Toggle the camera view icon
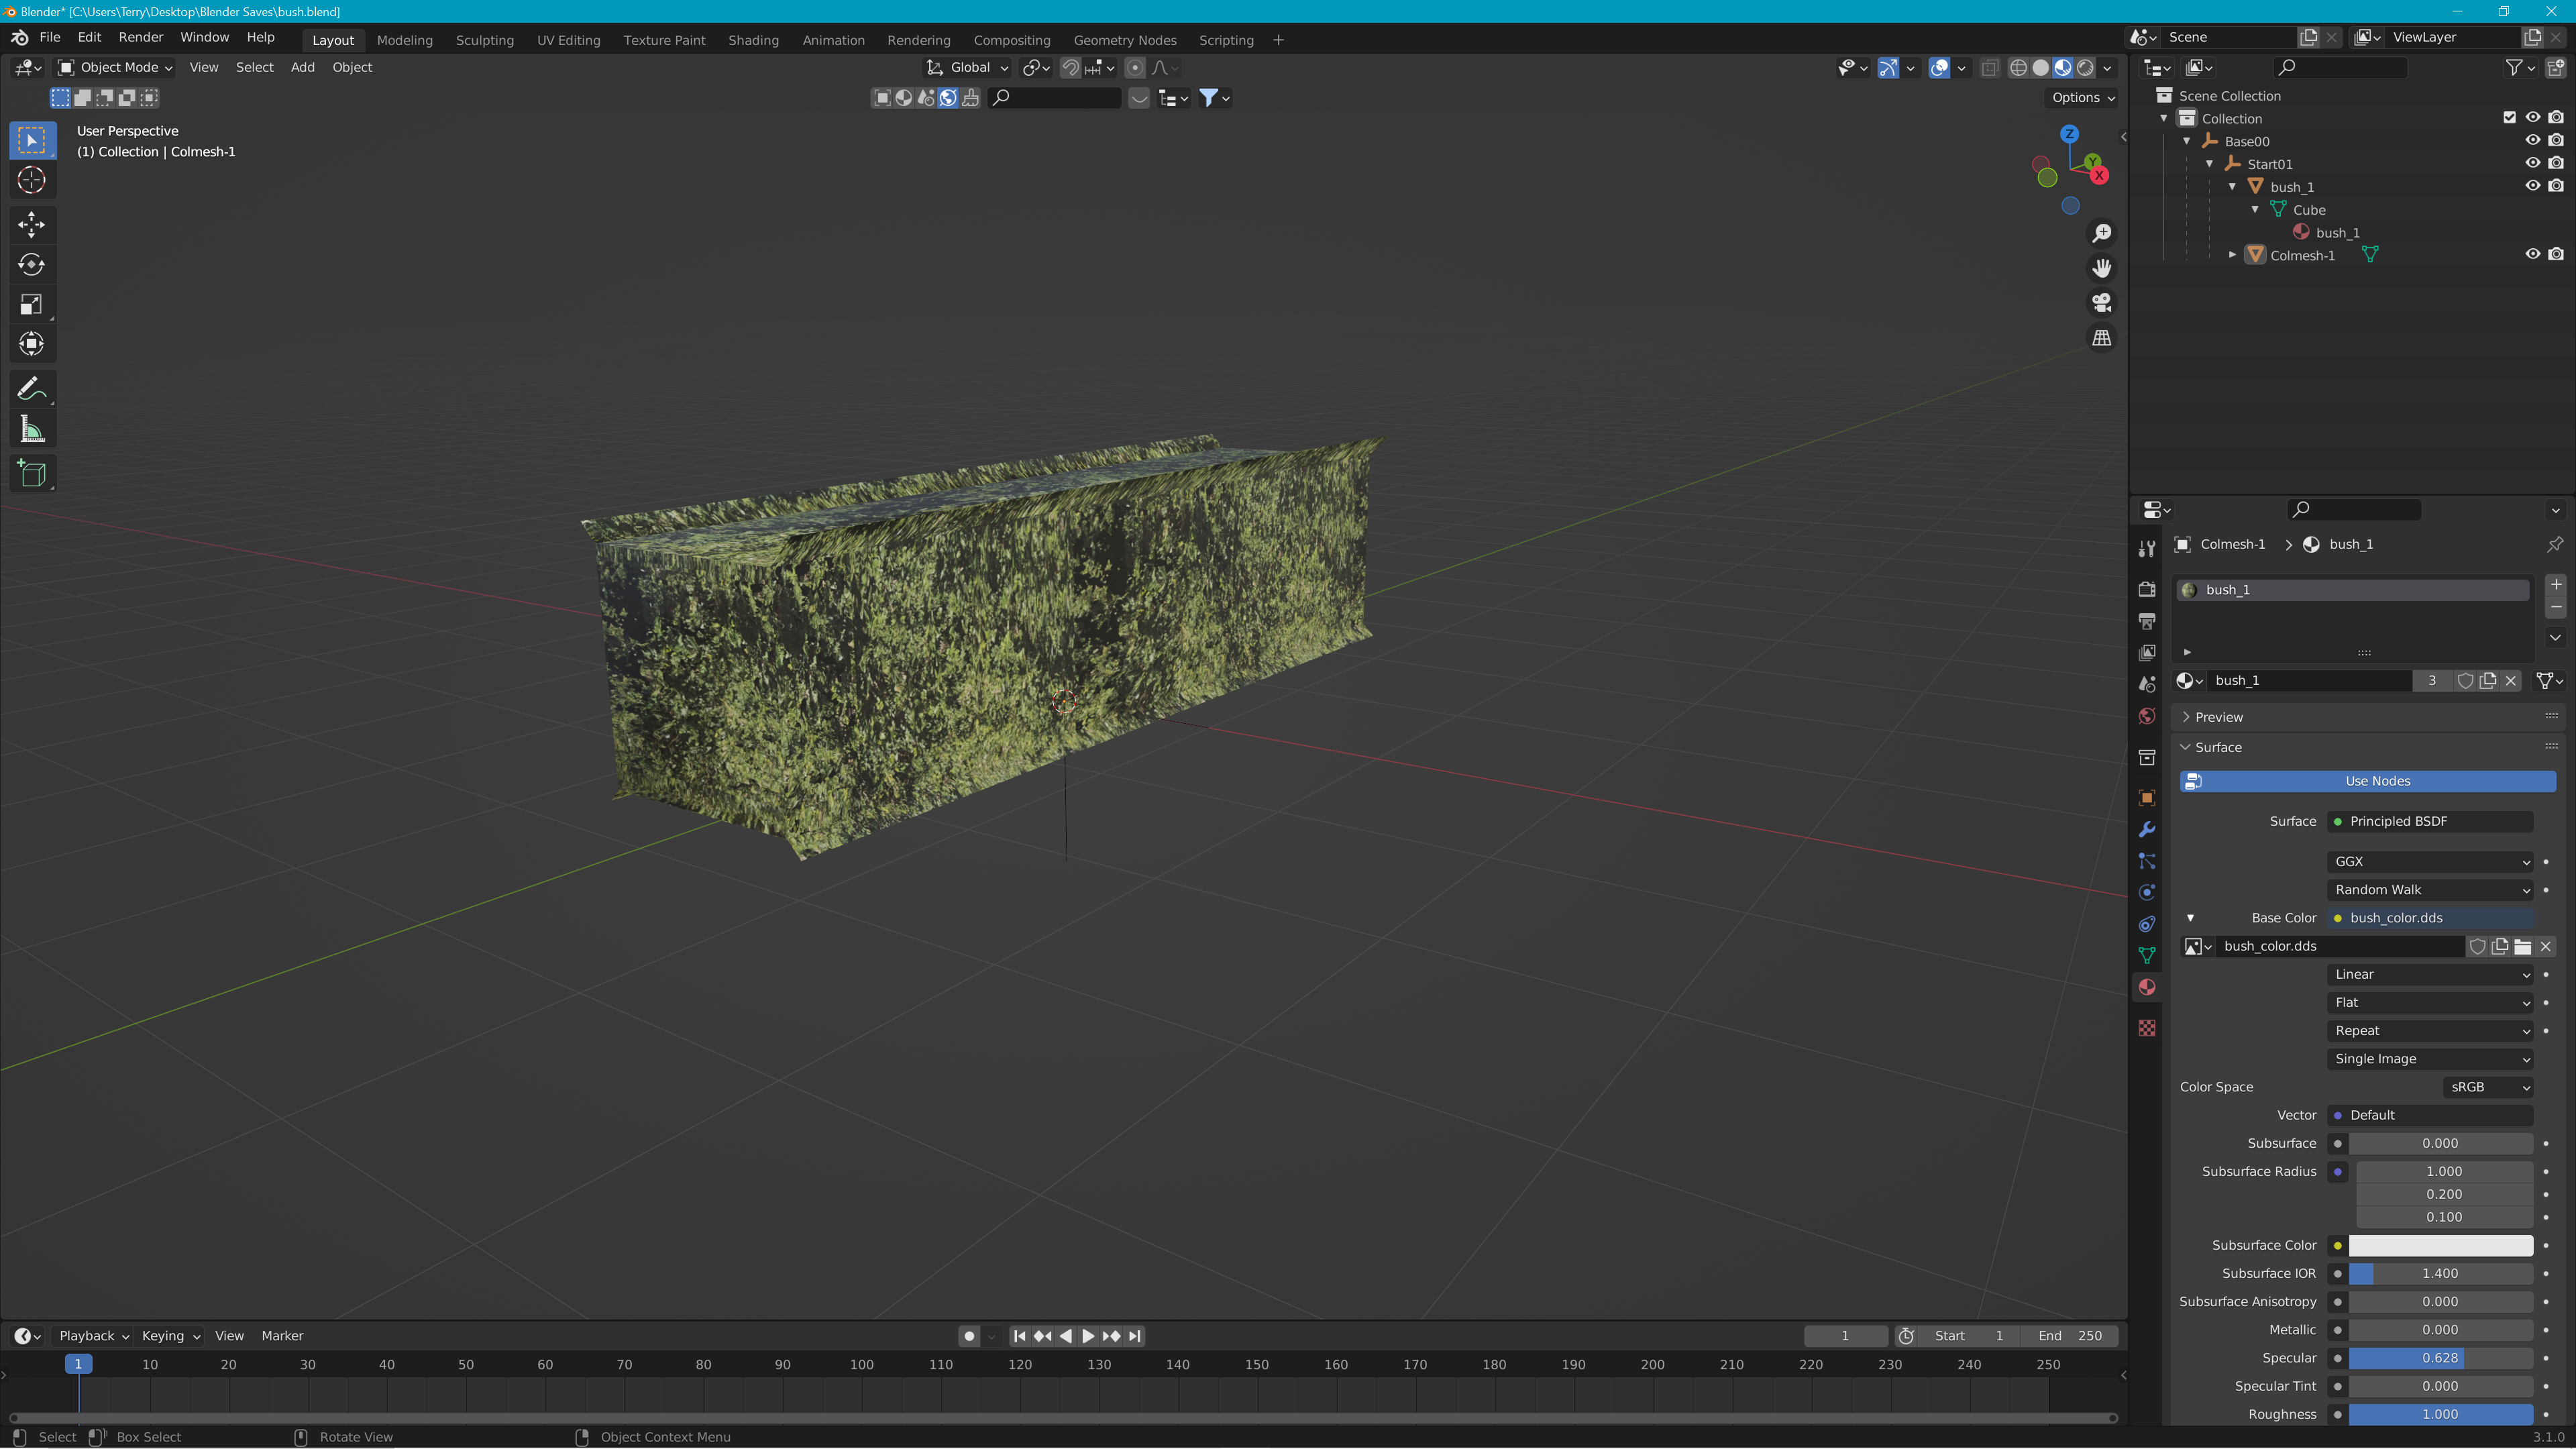This screenshot has height=1449, width=2576. 2102,303
